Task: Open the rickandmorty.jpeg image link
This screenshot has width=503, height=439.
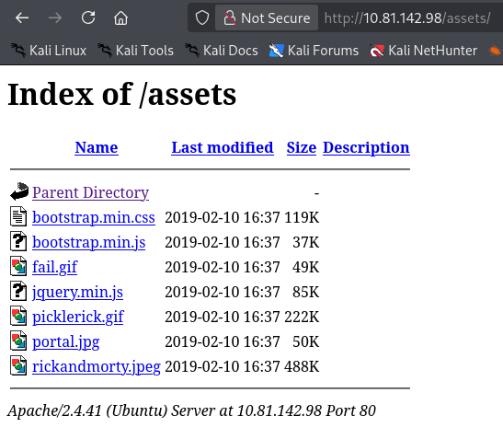Action: coord(97,366)
